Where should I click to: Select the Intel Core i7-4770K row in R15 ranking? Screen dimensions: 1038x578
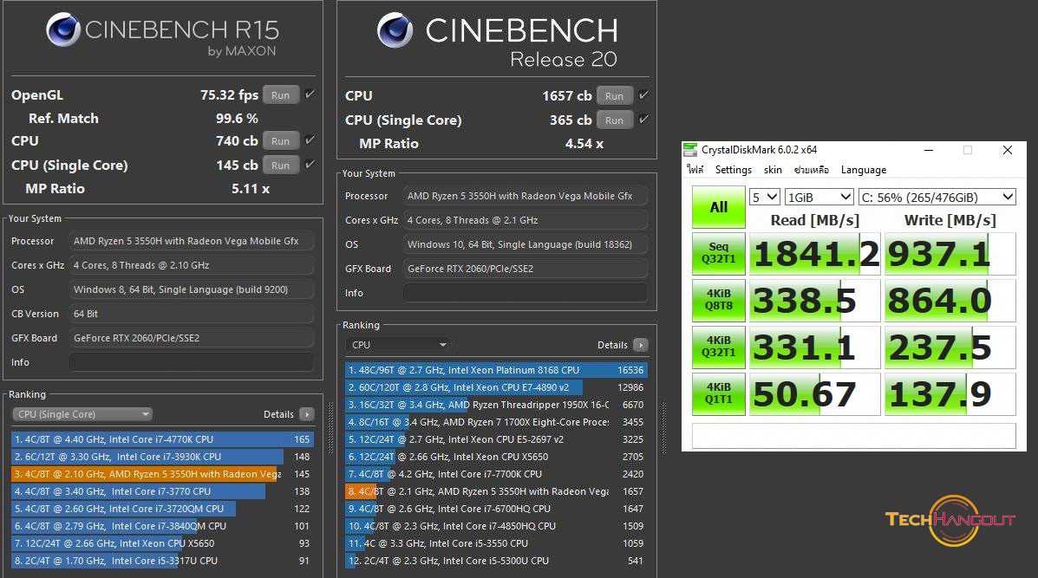tap(162, 439)
